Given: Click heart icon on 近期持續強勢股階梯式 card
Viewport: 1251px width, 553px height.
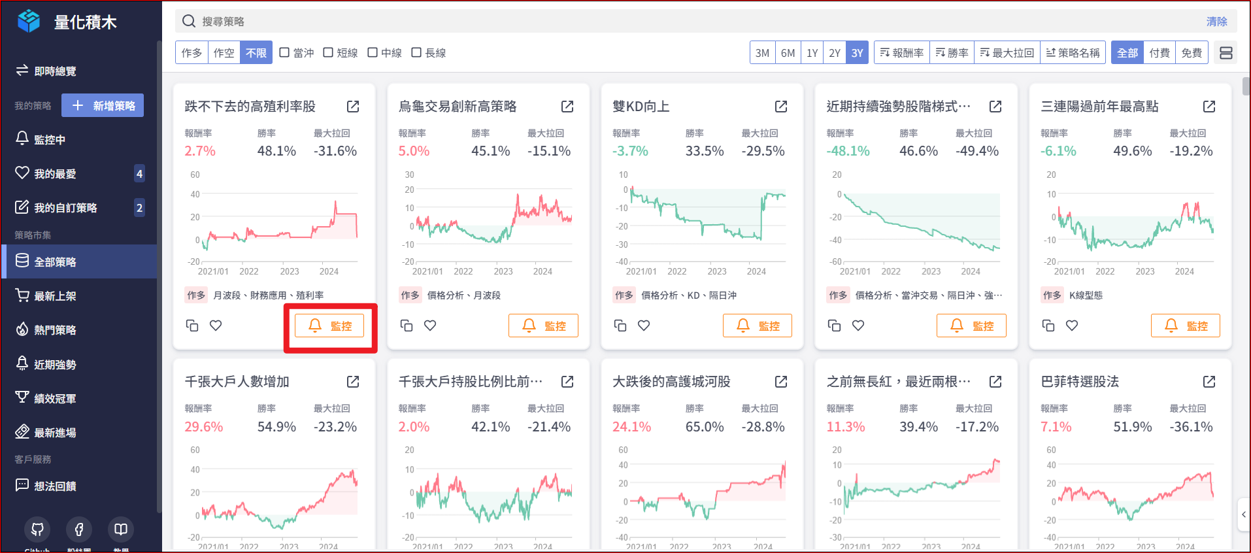Looking at the screenshot, I should coord(858,326).
